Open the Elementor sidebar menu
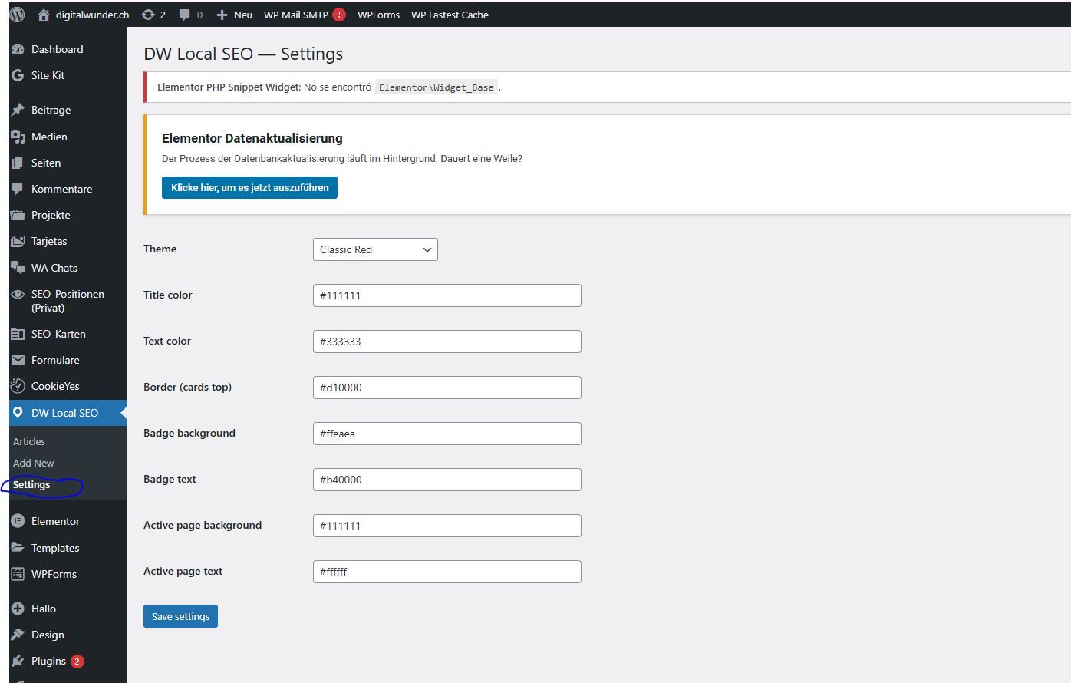 tap(55, 521)
